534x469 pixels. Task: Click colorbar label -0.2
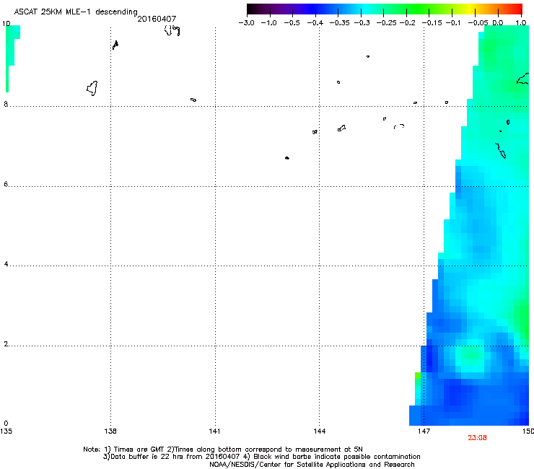click(x=408, y=23)
